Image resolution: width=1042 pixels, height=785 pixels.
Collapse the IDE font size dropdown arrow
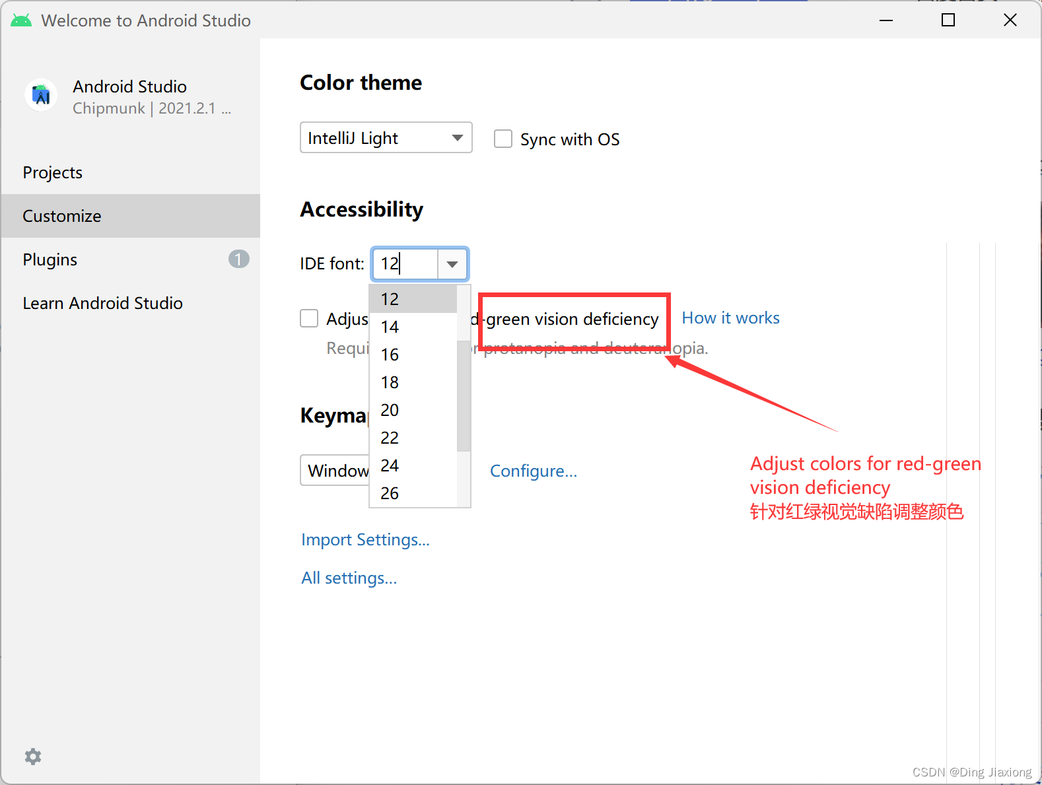452,264
